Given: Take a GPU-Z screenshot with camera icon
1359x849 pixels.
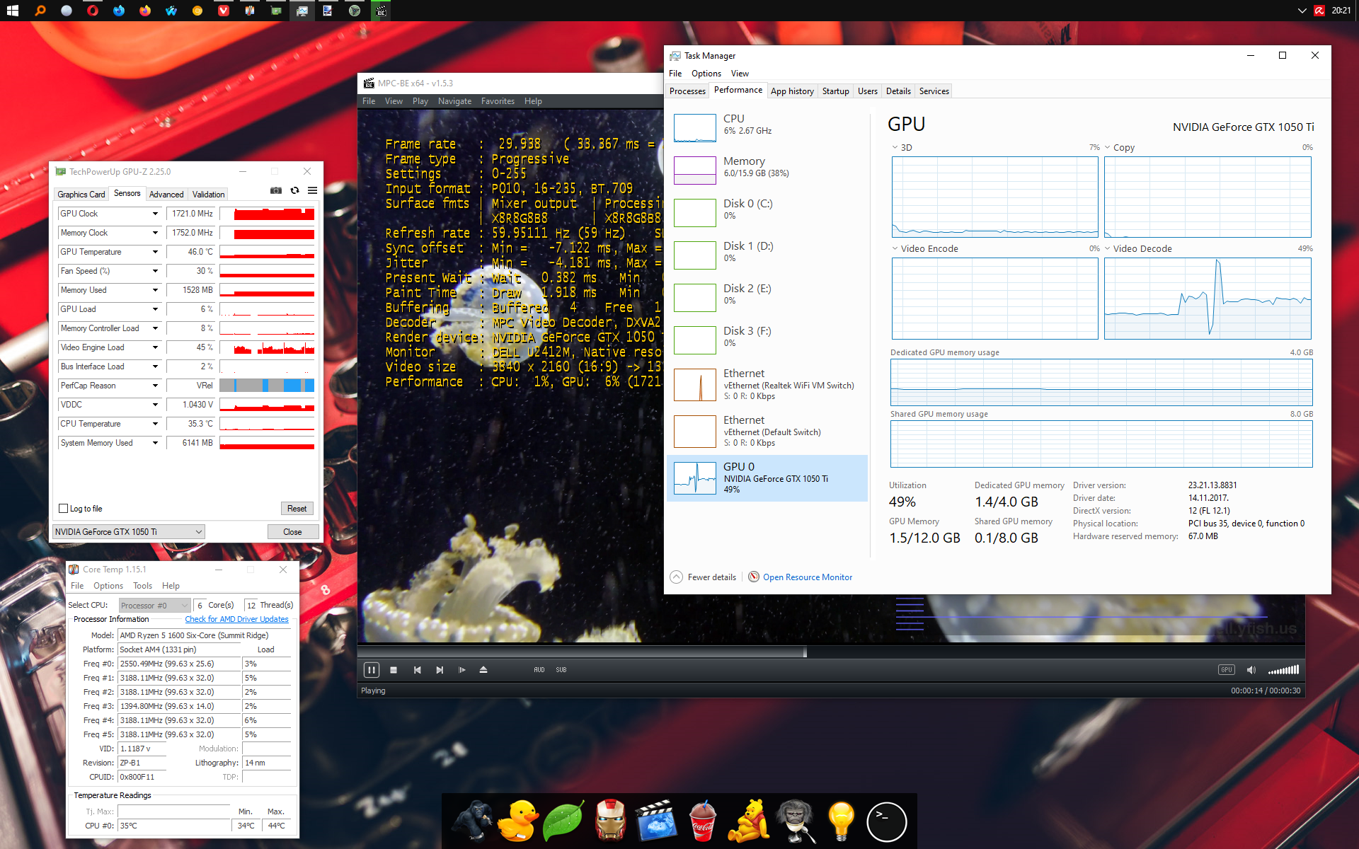Looking at the screenshot, I should coord(276,190).
